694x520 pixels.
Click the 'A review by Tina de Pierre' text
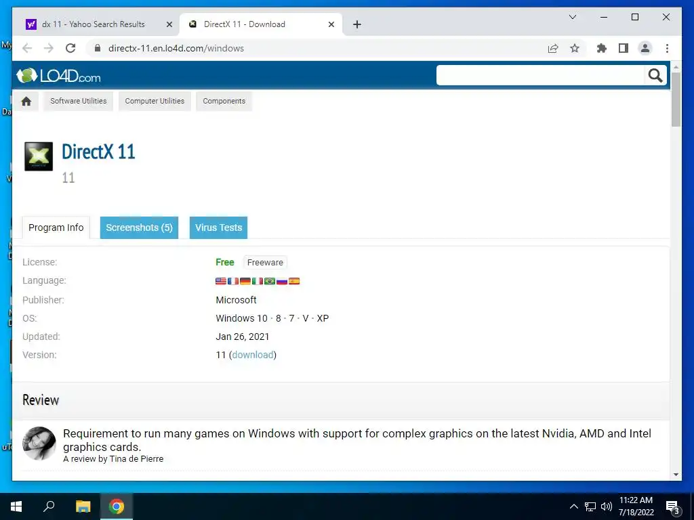coord(113,459)
